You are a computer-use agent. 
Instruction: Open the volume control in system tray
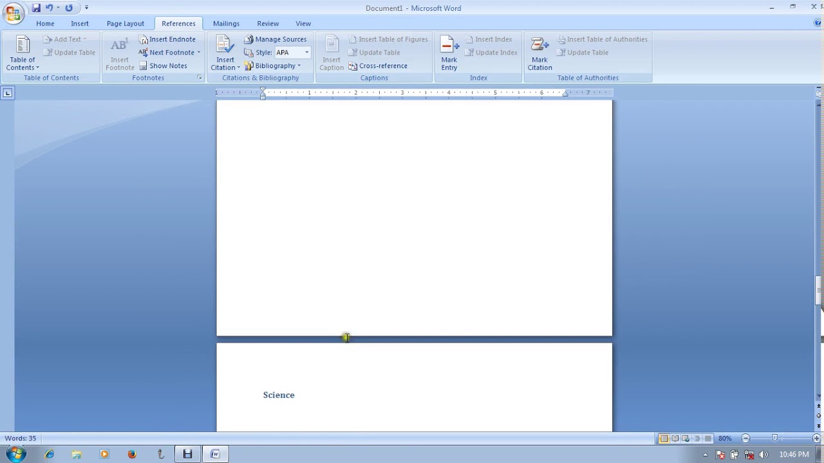[763, 455]
